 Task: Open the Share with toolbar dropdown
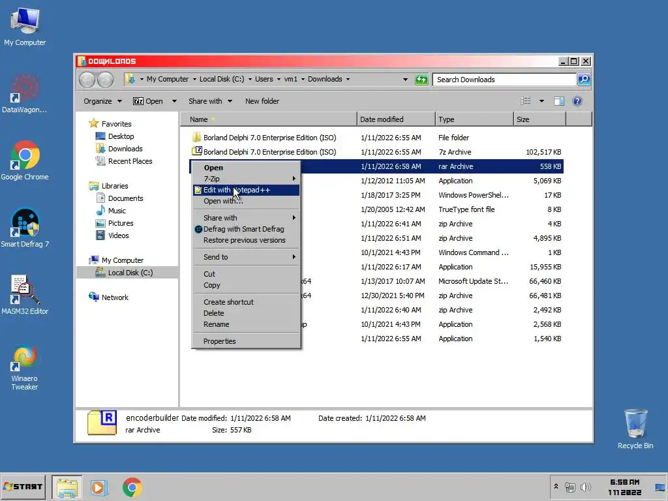click(211, 101)
